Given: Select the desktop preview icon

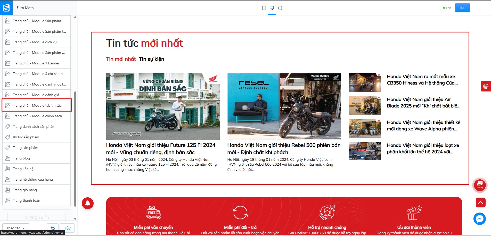Looking at the screenshot, I should (272, 8).
